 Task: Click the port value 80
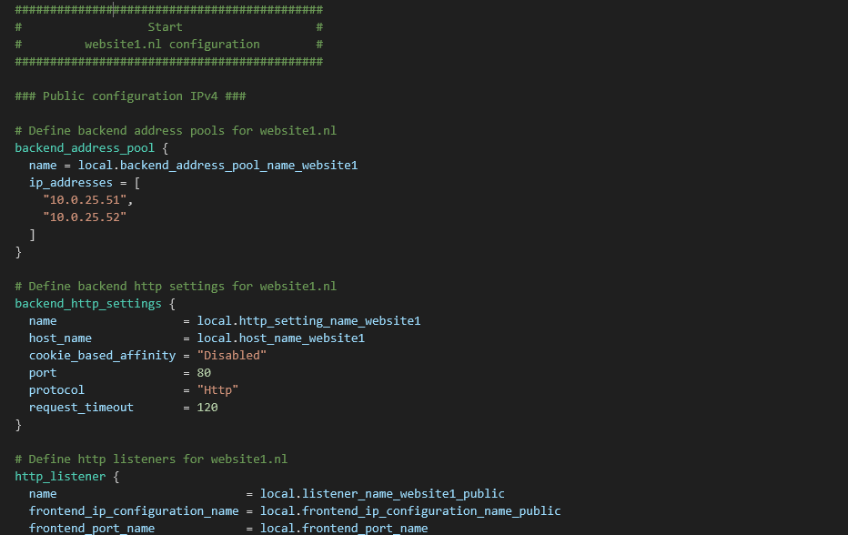click(x=204, y=372)
